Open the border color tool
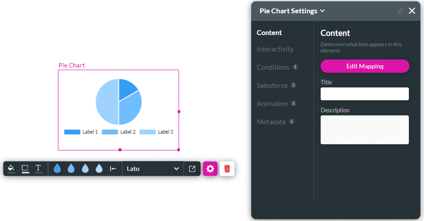Viewport: 424px width, 221px height. pos(25,169)
